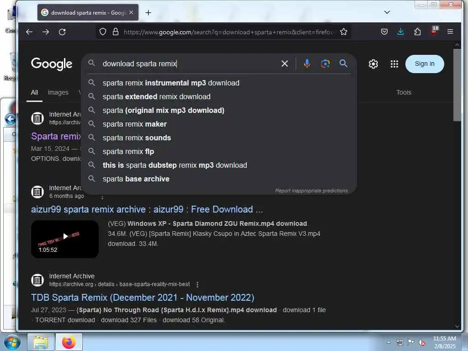
Task: Reload the current page
Action: tap(62, 32)
